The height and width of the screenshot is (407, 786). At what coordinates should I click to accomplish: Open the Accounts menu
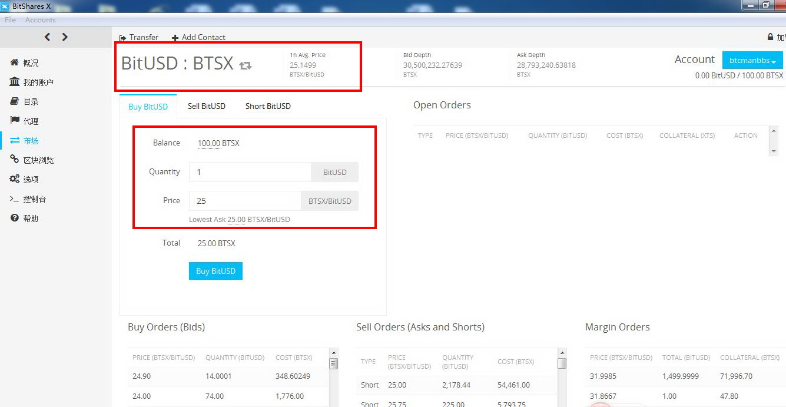tap(41, 20)
